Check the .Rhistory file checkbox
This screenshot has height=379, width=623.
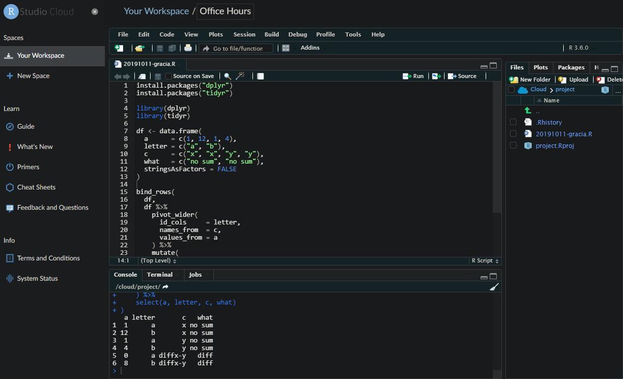pos(513,122)
